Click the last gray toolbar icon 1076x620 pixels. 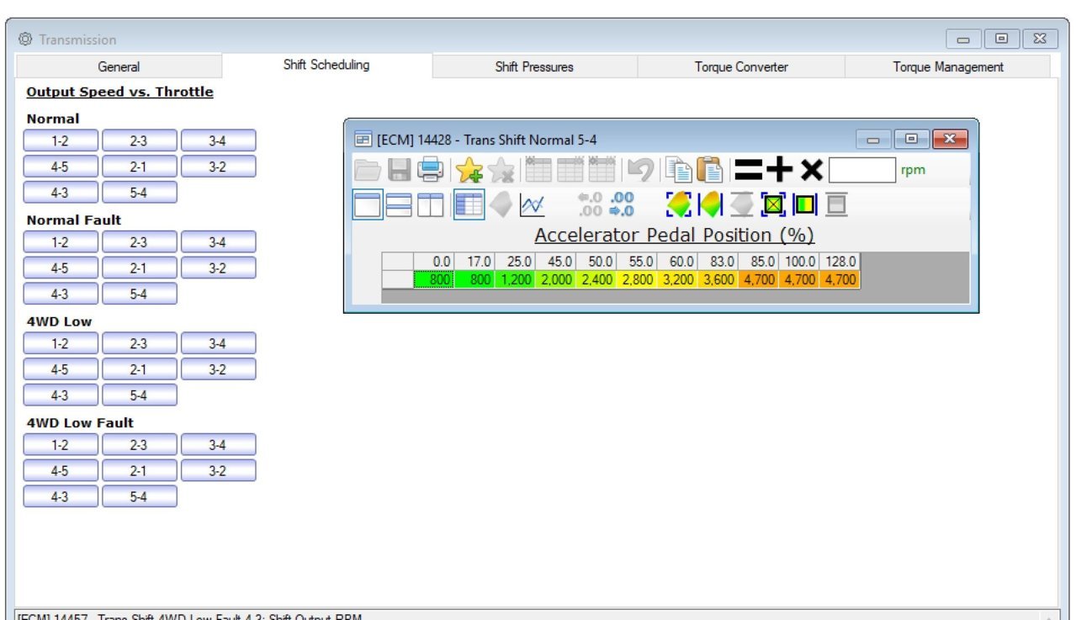coord(836,204)
